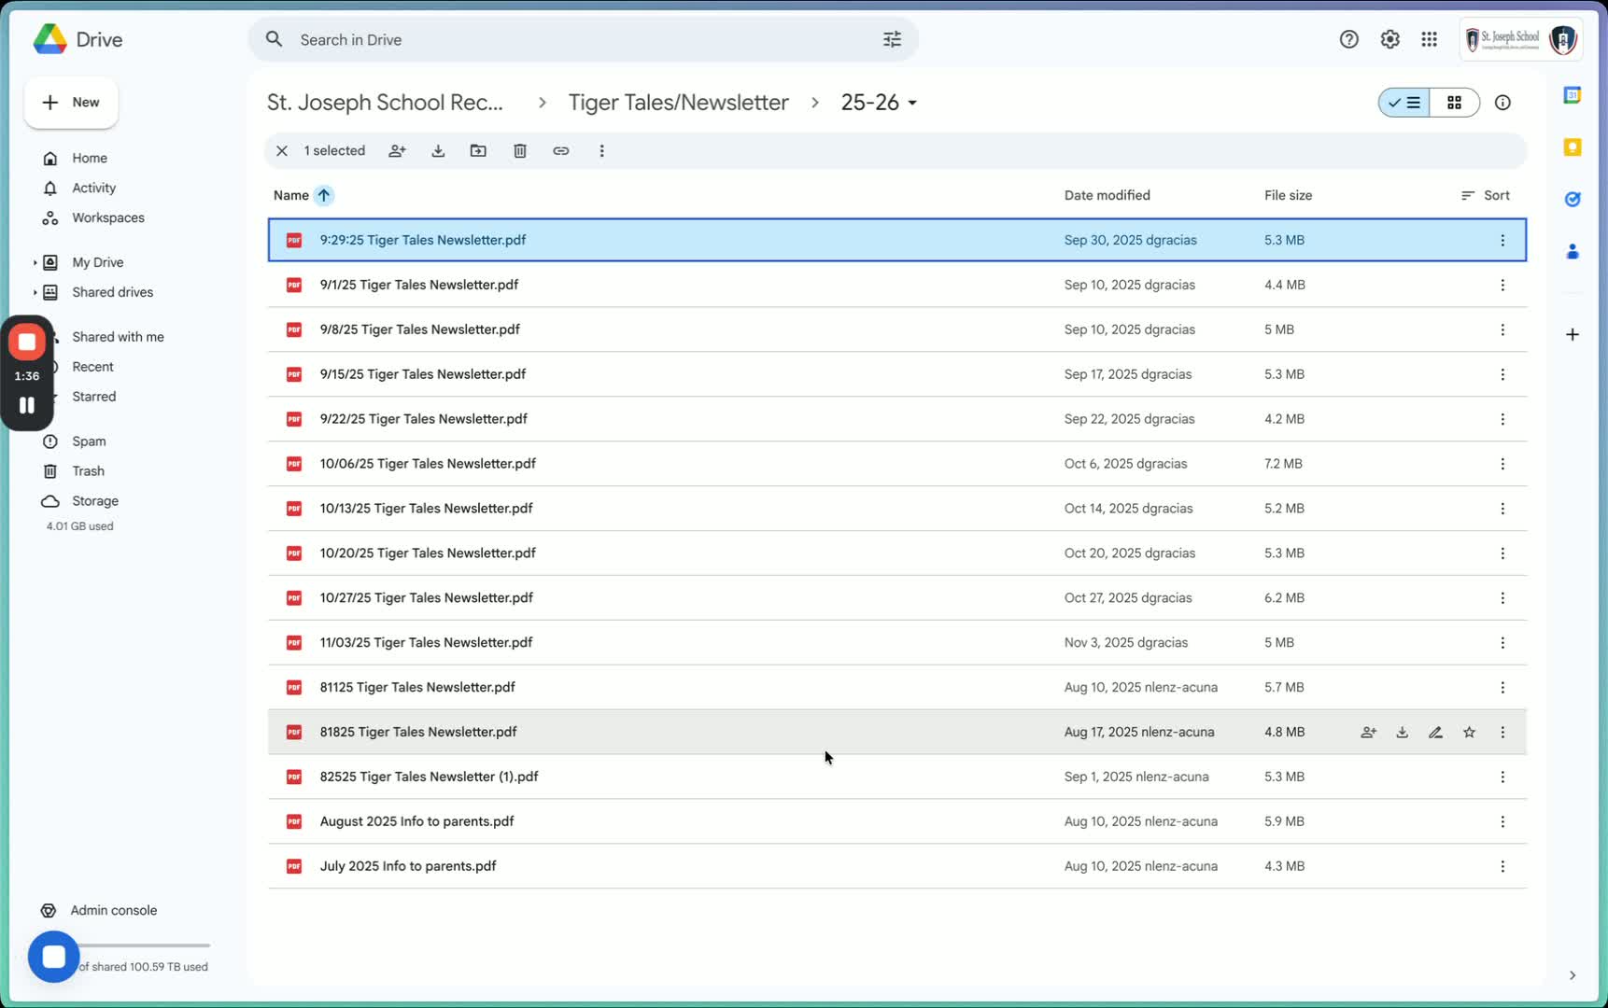
Task: Rename 81825 Tiger Tales Newsletter pencil icon
Action: 1435,733
